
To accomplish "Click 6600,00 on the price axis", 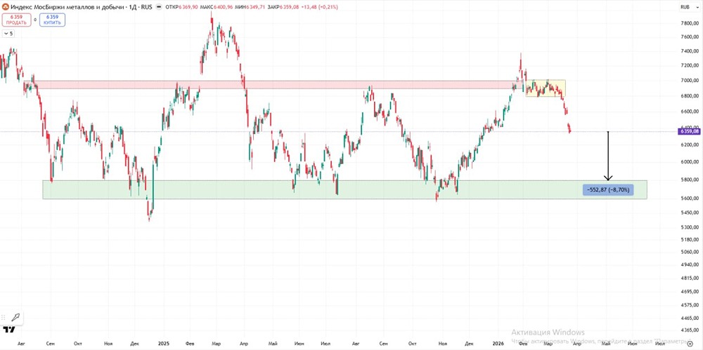I will pyautogui.click(x=690, y=112).
